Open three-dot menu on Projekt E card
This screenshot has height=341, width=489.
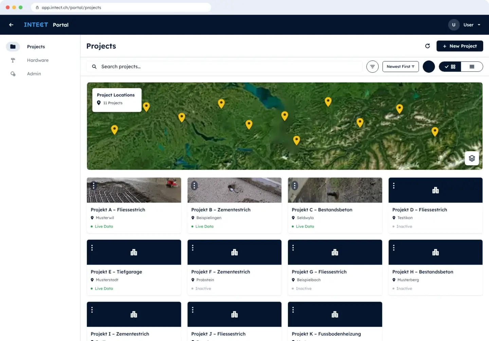point(92,248)
